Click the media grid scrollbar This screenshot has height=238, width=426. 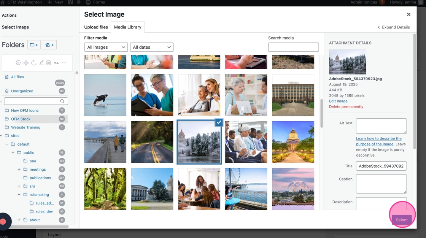point(322,113)
